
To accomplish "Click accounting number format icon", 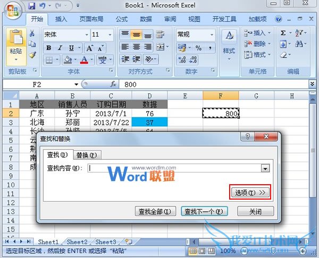I will [182, 48].
